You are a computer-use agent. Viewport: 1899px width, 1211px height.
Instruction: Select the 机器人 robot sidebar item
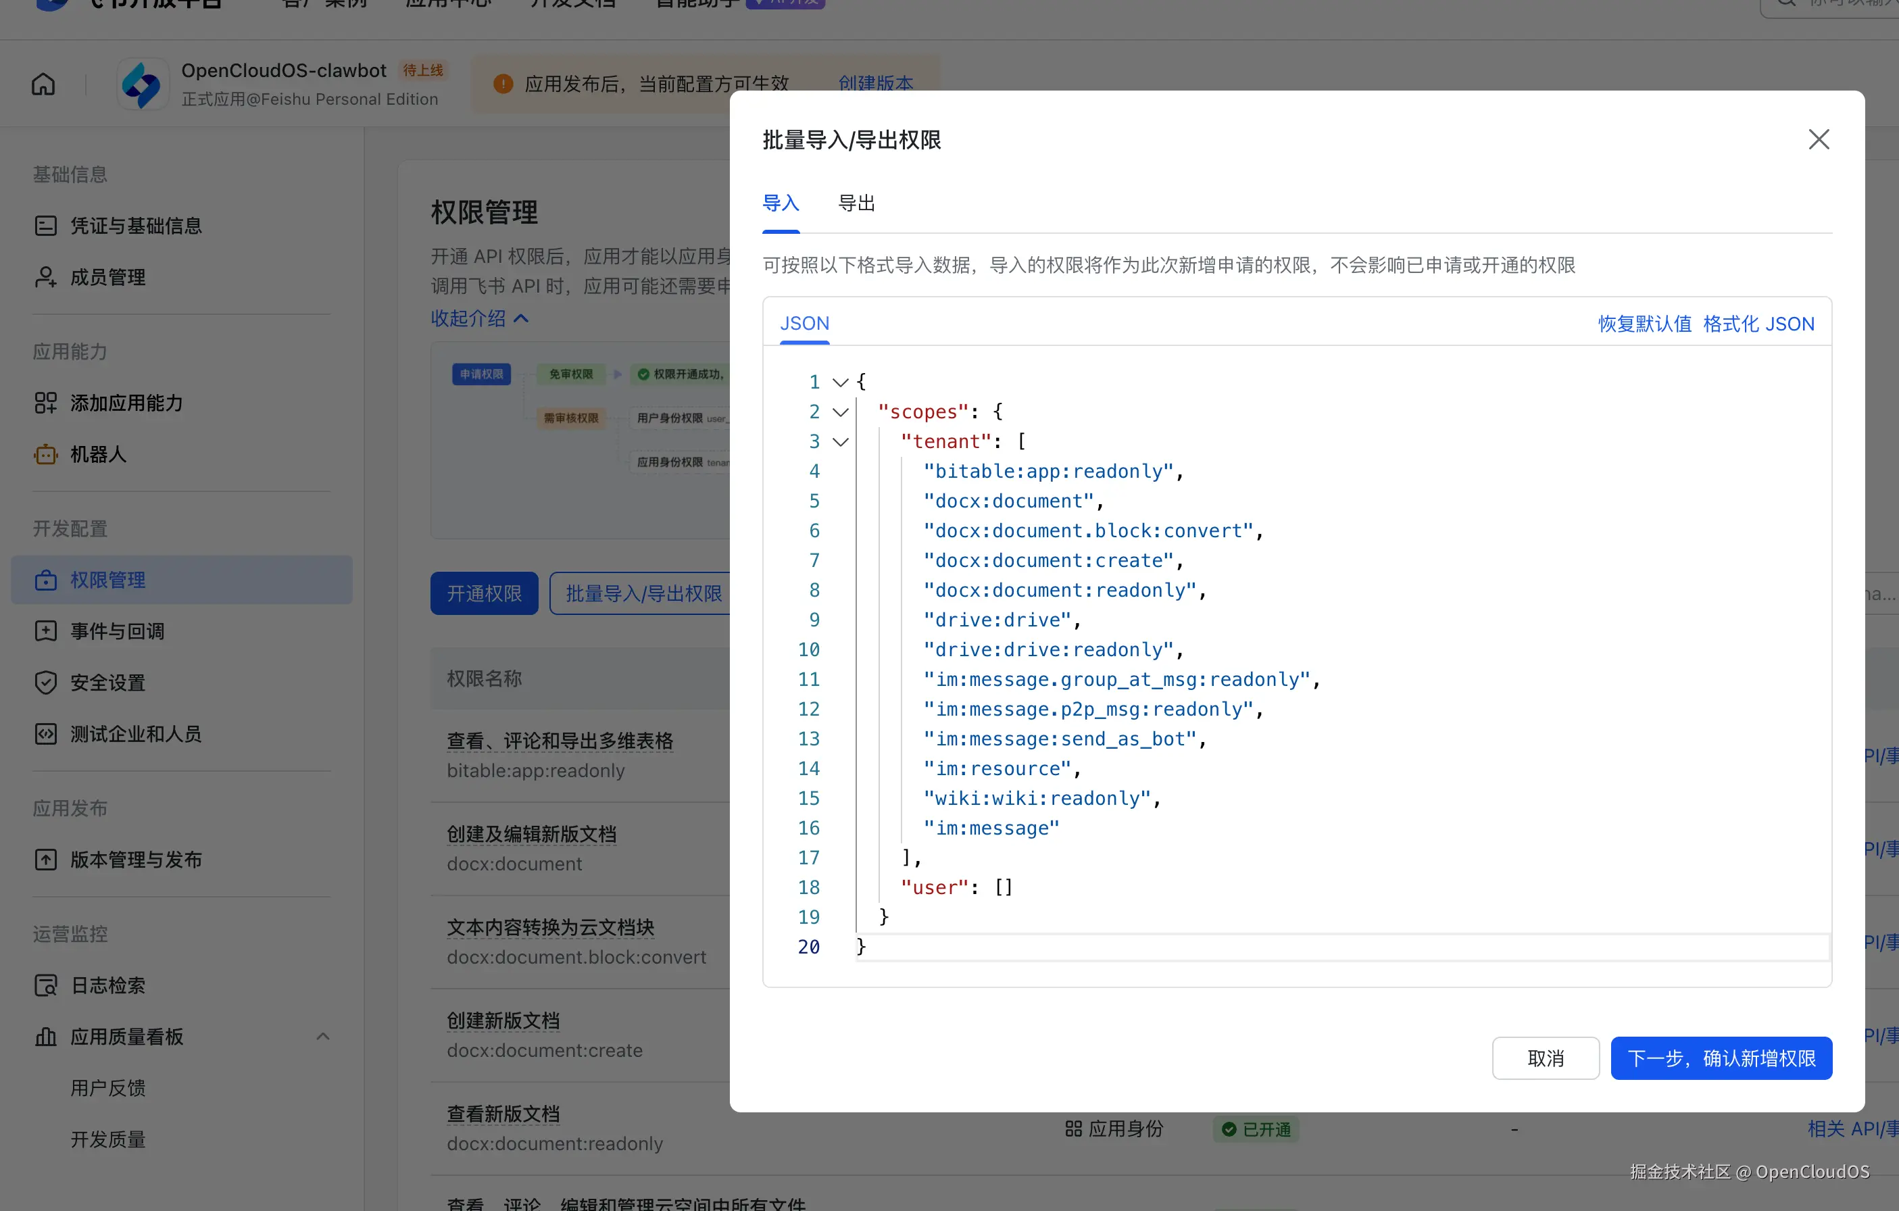[x=98, y=454]
